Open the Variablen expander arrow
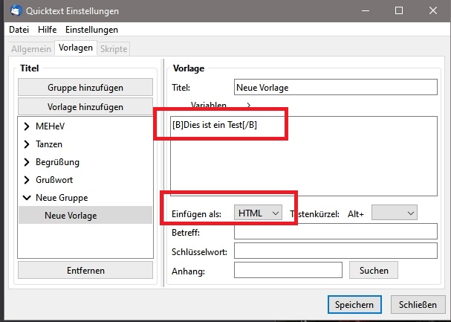The image size is (451, 322). point(249,106)
